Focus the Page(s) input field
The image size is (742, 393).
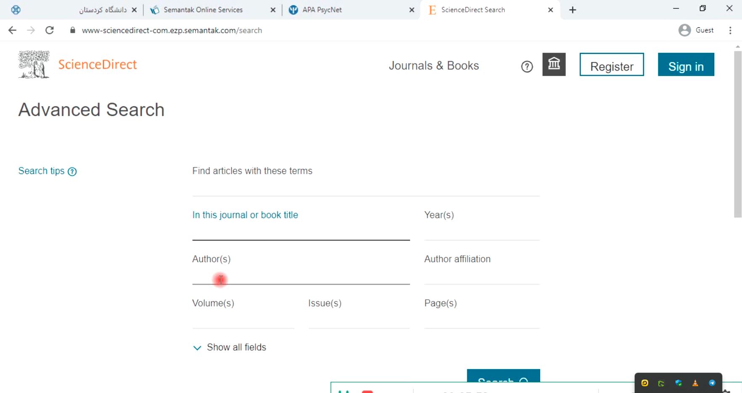point(482,319)
